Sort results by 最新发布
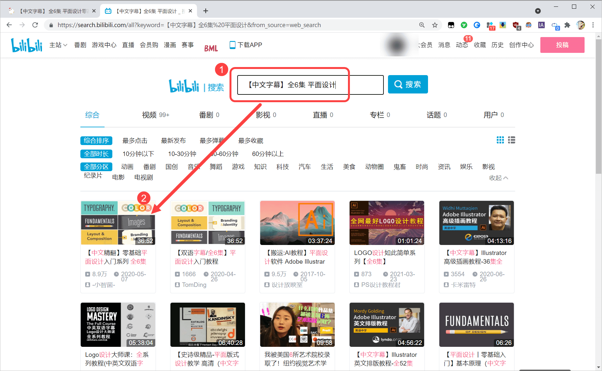This screenshot has width=602, height=371. click(173, 141)
